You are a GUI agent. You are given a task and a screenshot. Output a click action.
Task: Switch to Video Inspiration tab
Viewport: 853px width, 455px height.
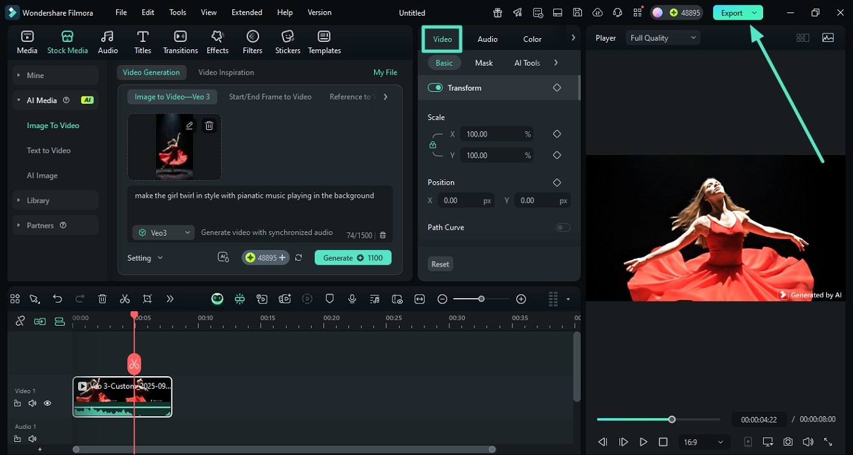(226, 72)
